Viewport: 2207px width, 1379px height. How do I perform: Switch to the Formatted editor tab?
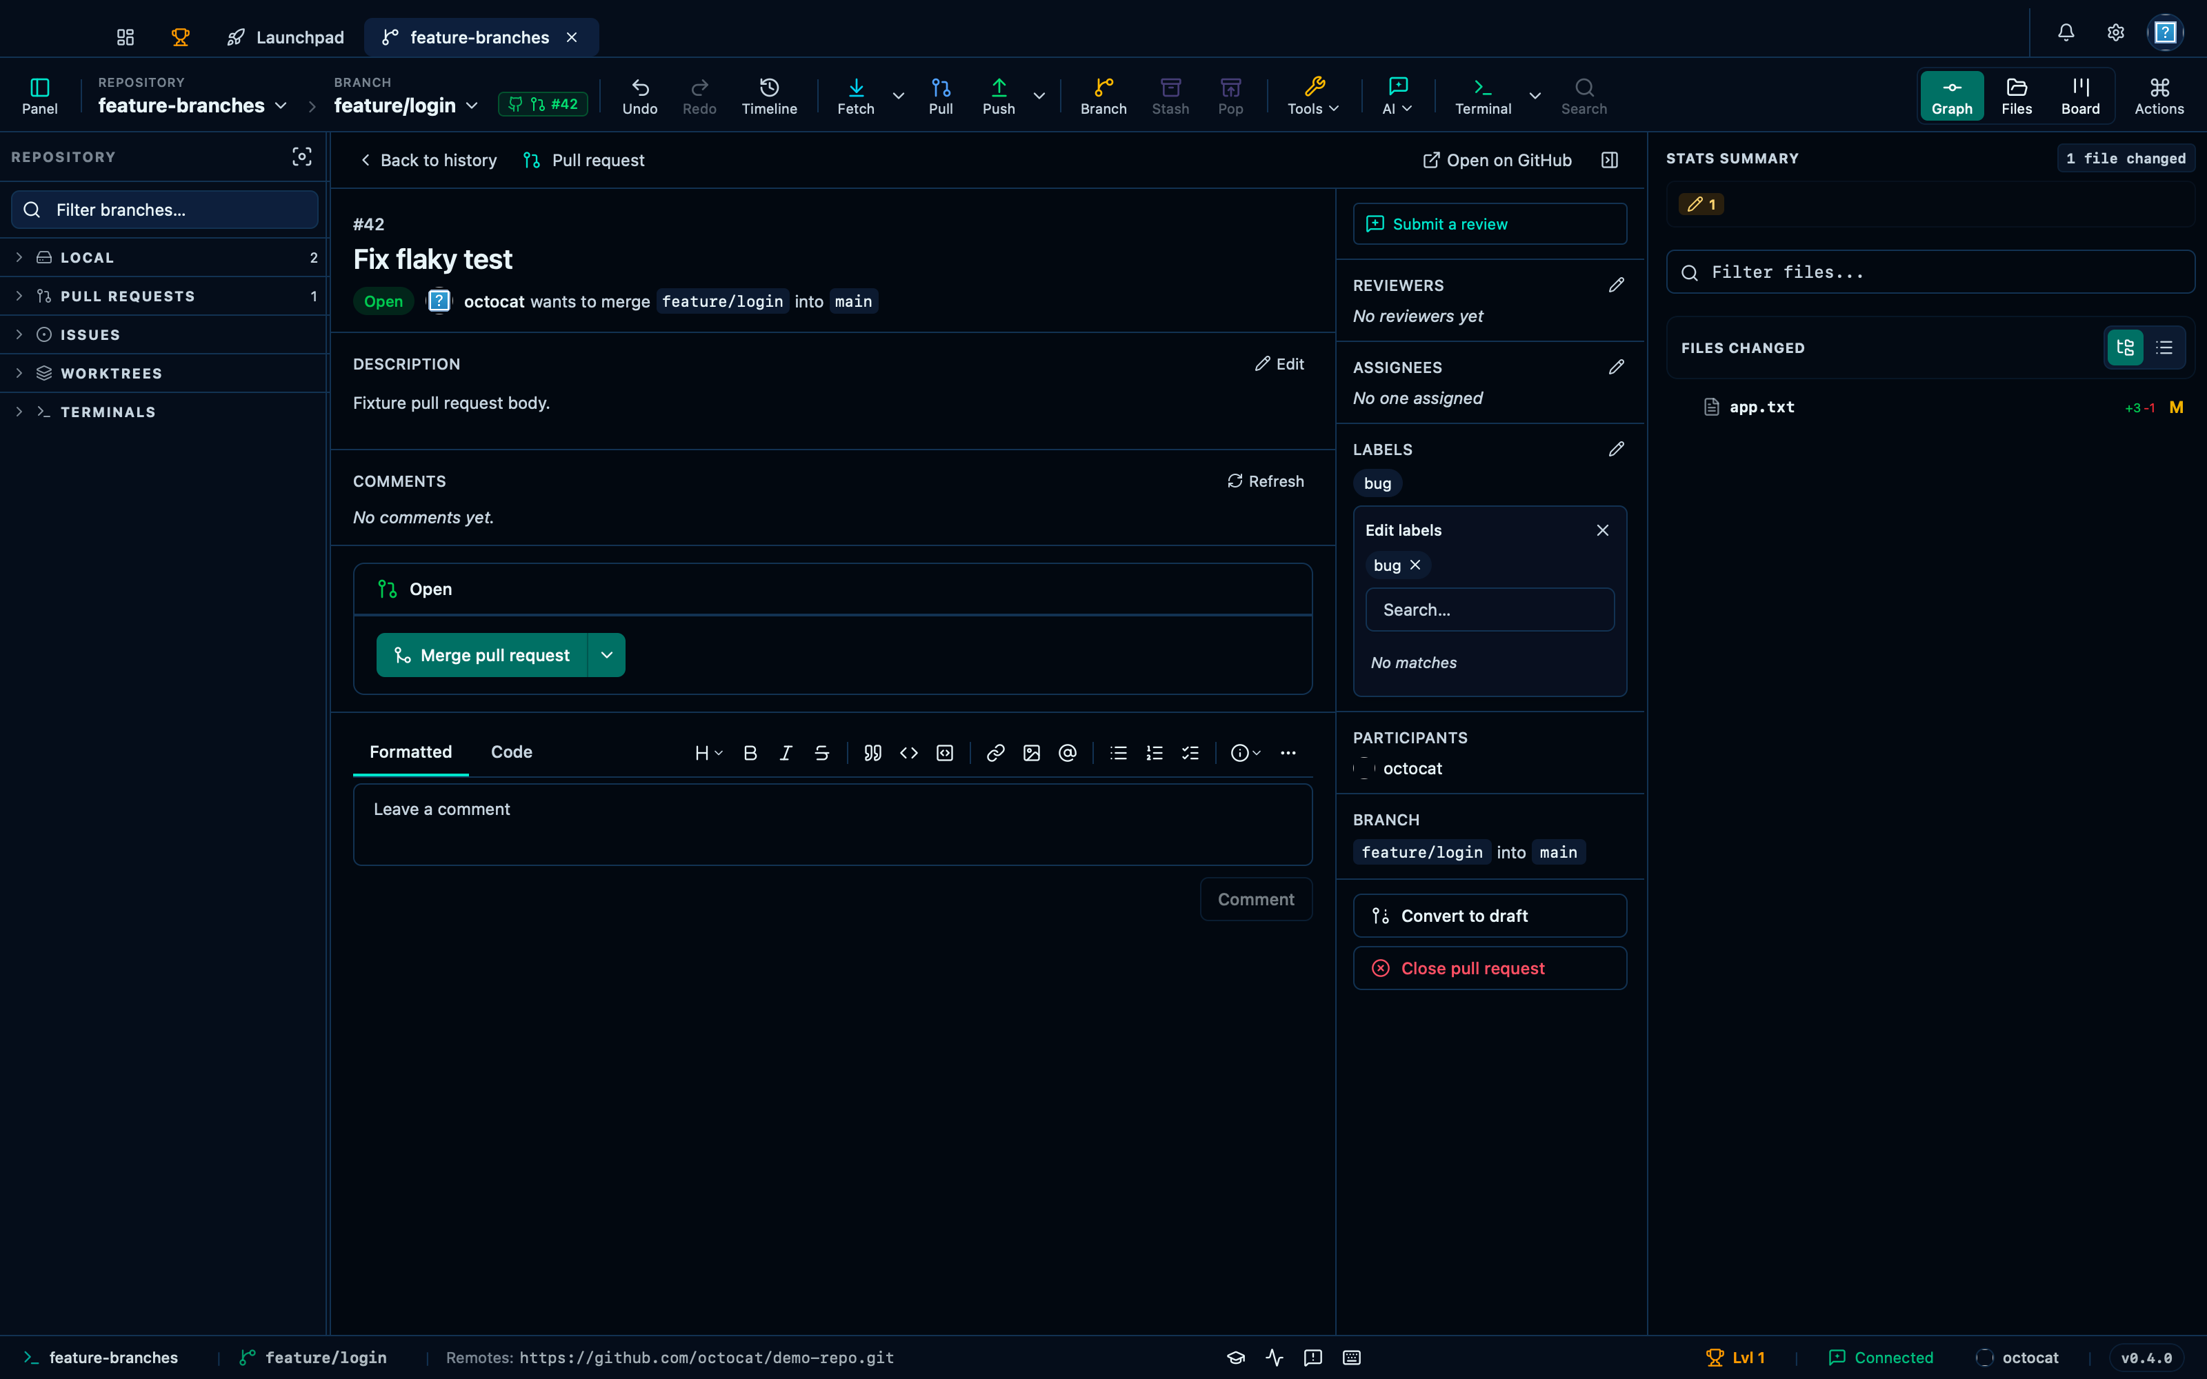click(x=410, y=752)
